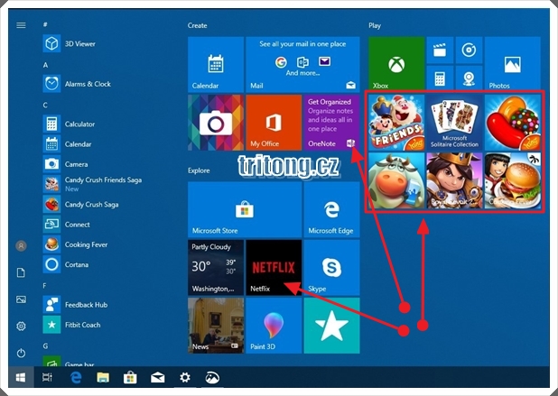This screenshot has width=558, height=396.
Task: Open the Groove Music disc tile
Action: (469, 51)
